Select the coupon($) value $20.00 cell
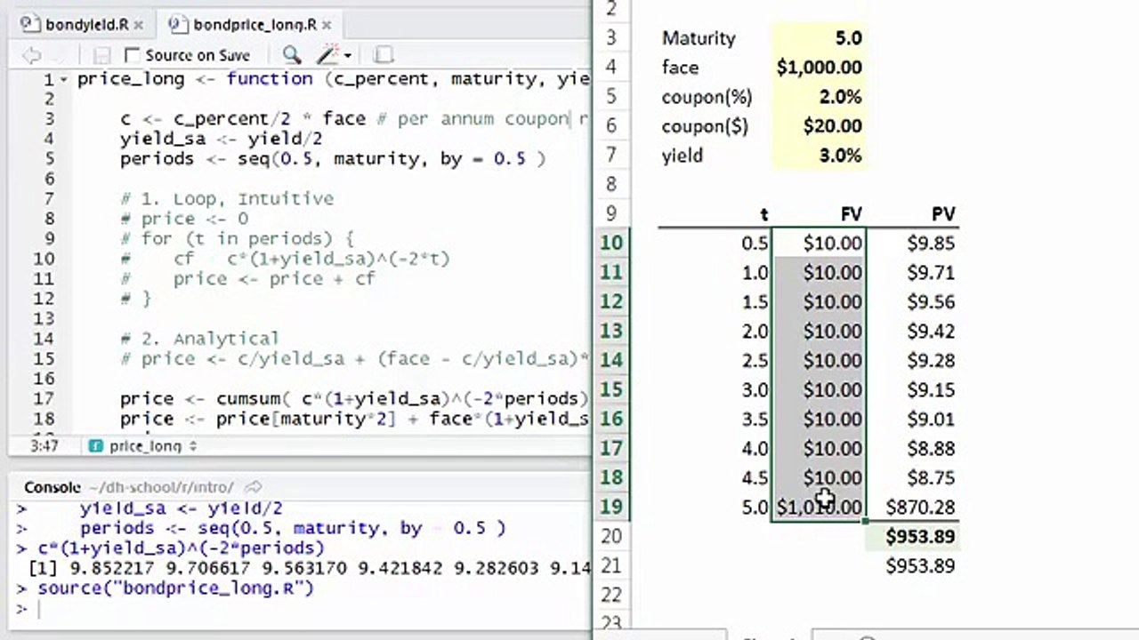 tap(819, 125)
